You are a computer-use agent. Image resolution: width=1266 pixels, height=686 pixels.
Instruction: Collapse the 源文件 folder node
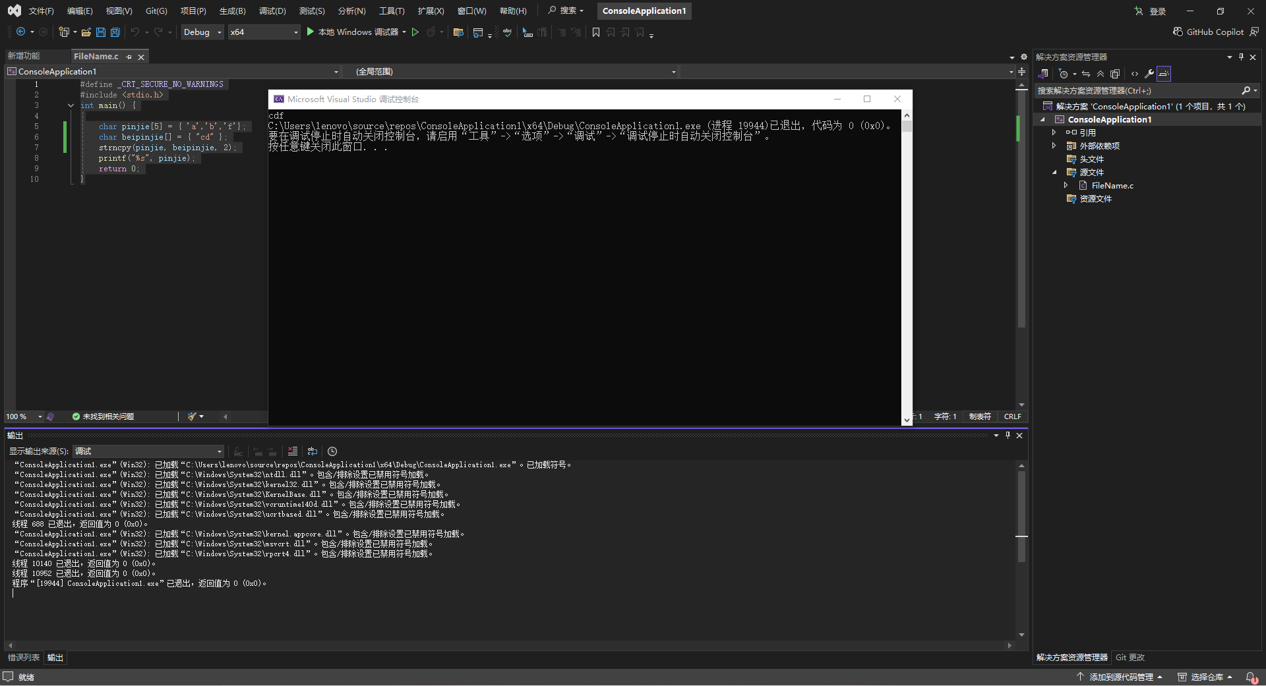tap(1054, 172)
